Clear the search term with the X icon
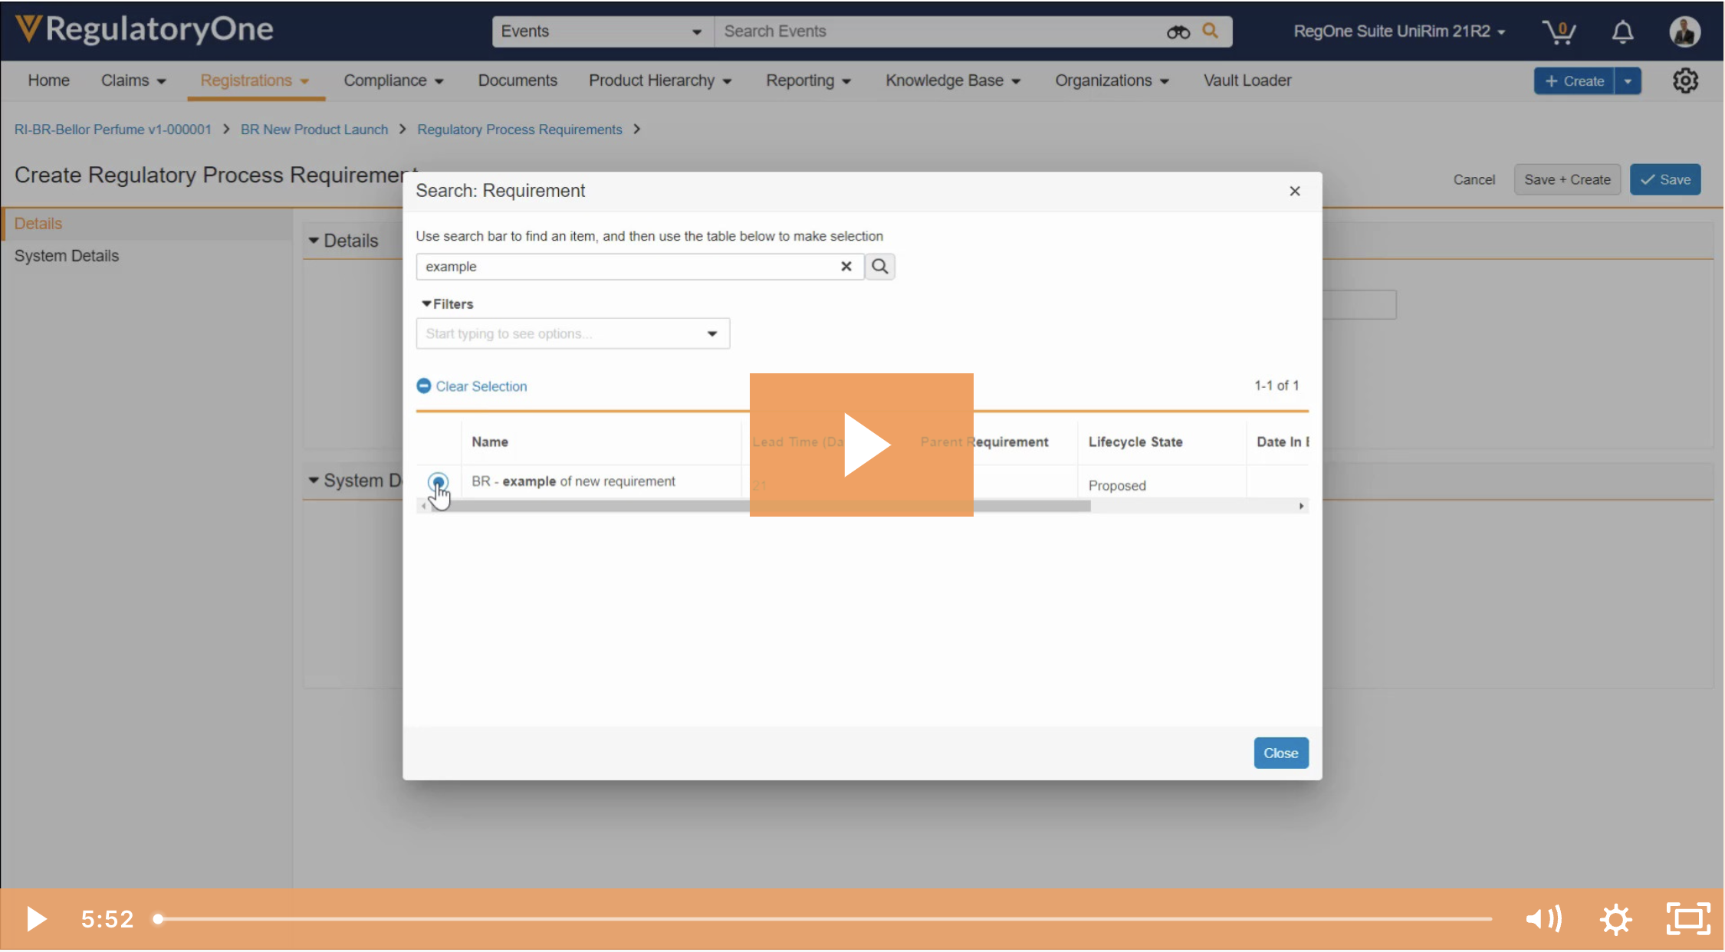 point(846,266)
